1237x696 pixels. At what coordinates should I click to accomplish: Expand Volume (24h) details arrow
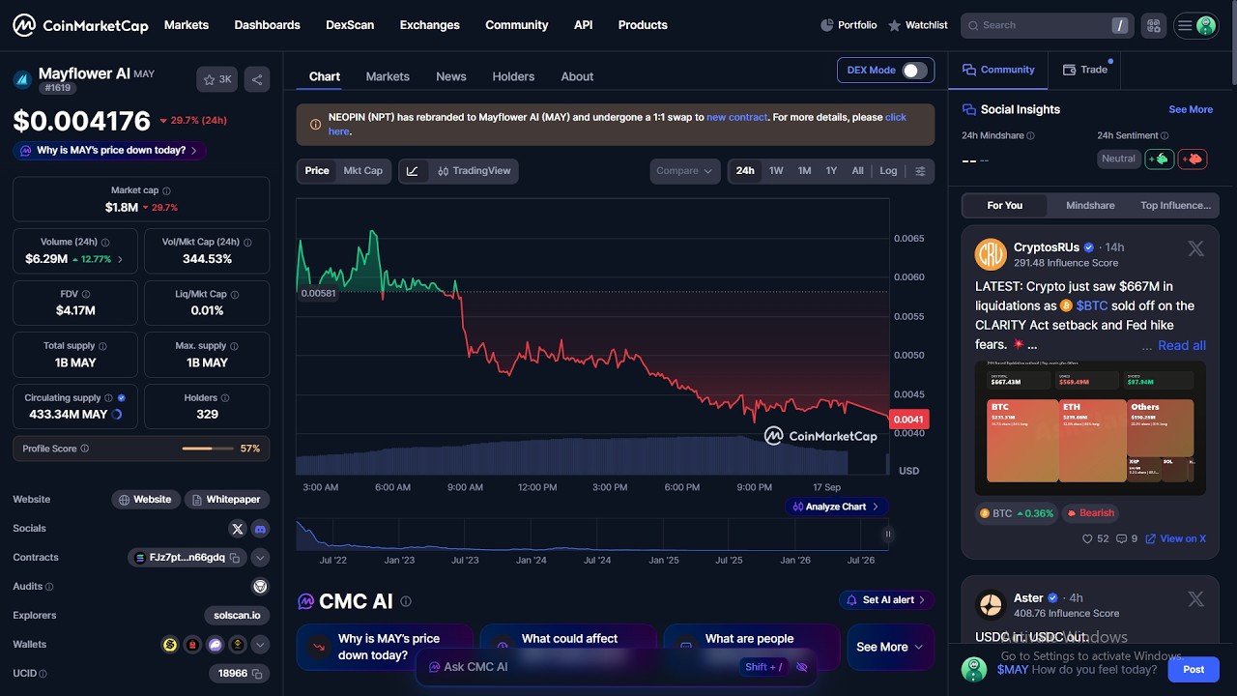(x=120, y=259)
